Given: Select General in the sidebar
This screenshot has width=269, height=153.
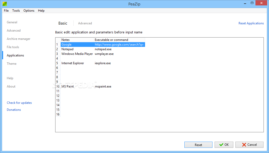Looking at the screenshot, I should (x=12, y=22).
